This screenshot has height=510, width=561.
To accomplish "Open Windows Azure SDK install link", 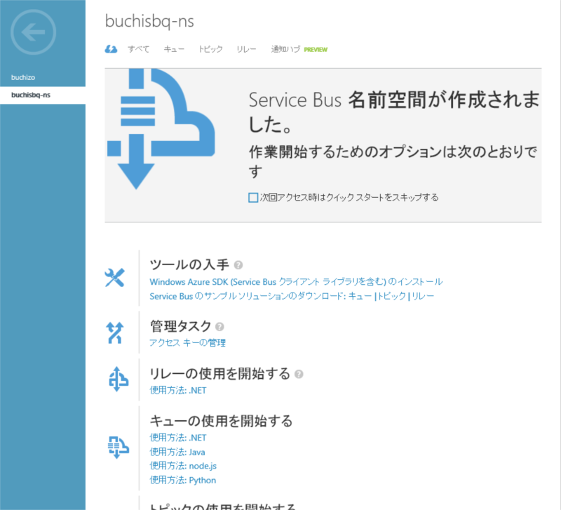I will pyautogui.click(x=296, y=282).
